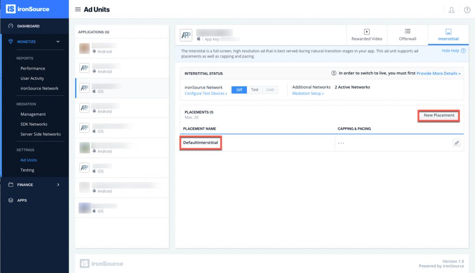Click the New Placement button
The image size is (475, 273).
pyautogui.click(x=439, y=115)
